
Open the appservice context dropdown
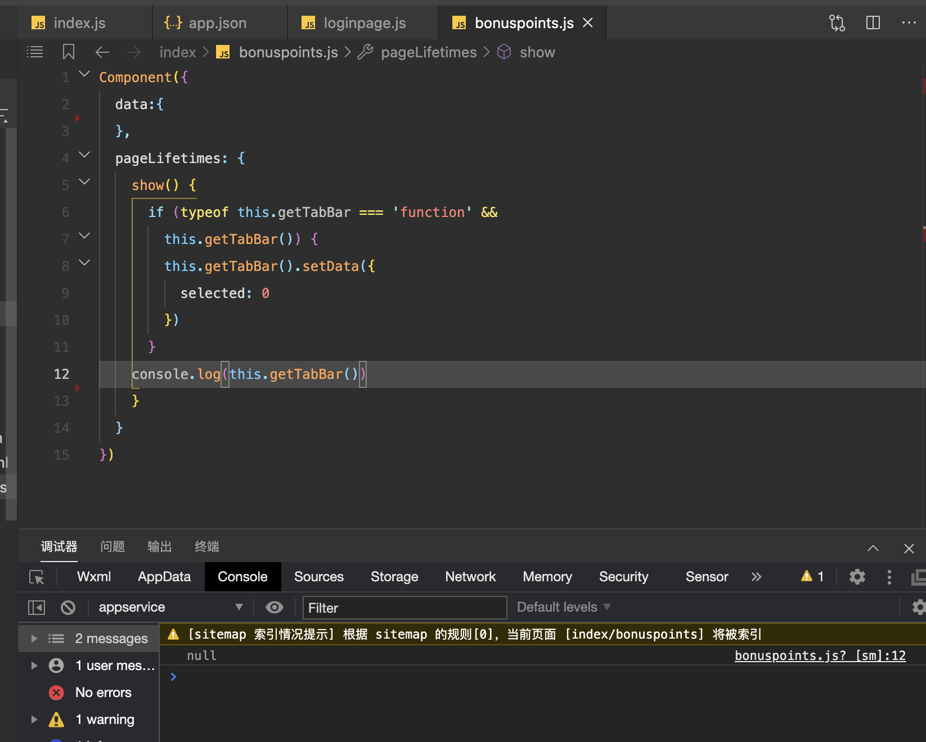coord(170,608)
